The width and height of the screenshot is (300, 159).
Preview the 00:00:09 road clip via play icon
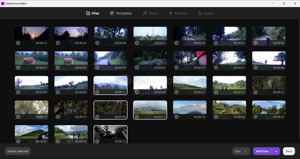[97, 68]
